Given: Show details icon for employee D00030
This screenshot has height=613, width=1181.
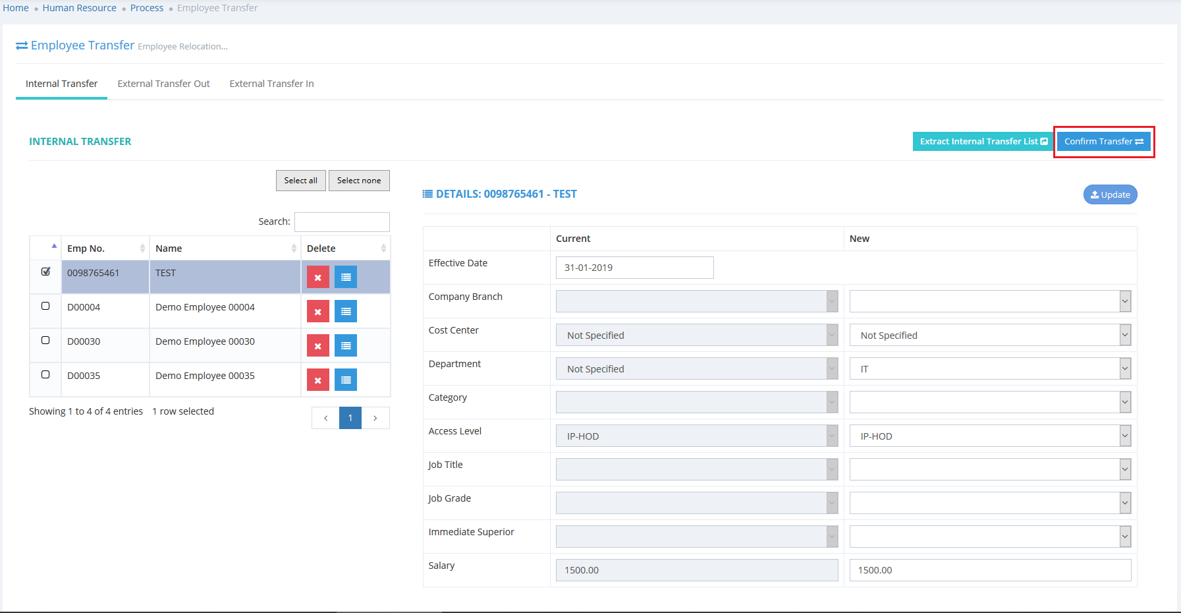Looking at the screenshot, I should coord(346,346).
